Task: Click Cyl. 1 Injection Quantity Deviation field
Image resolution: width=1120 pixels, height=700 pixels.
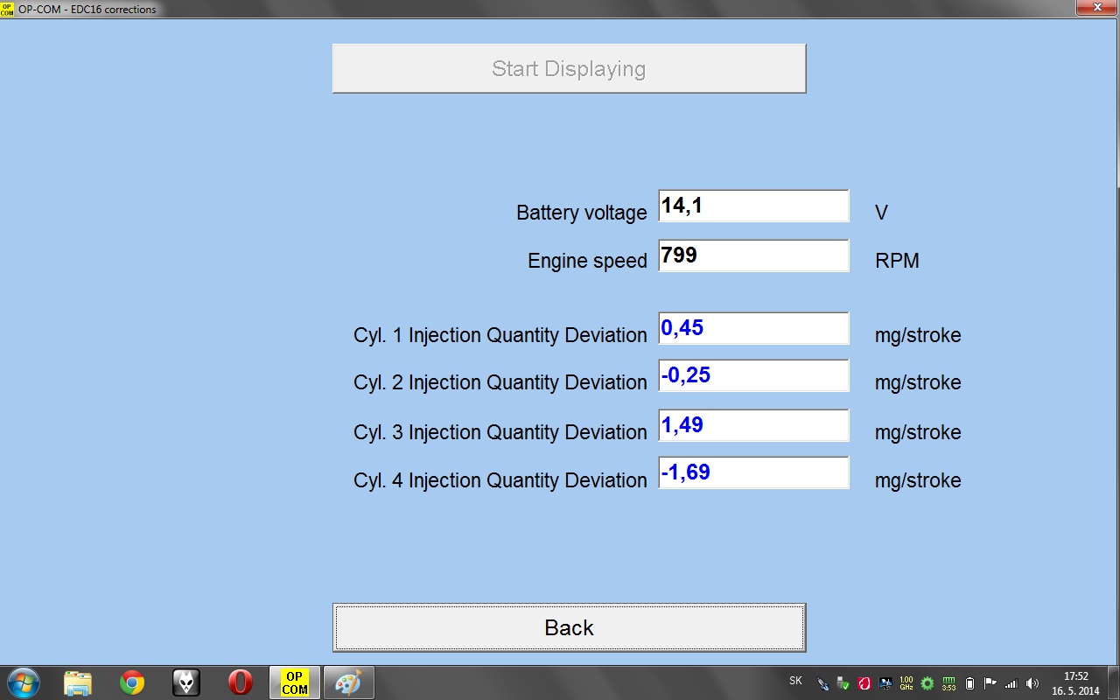Action: 753,328
